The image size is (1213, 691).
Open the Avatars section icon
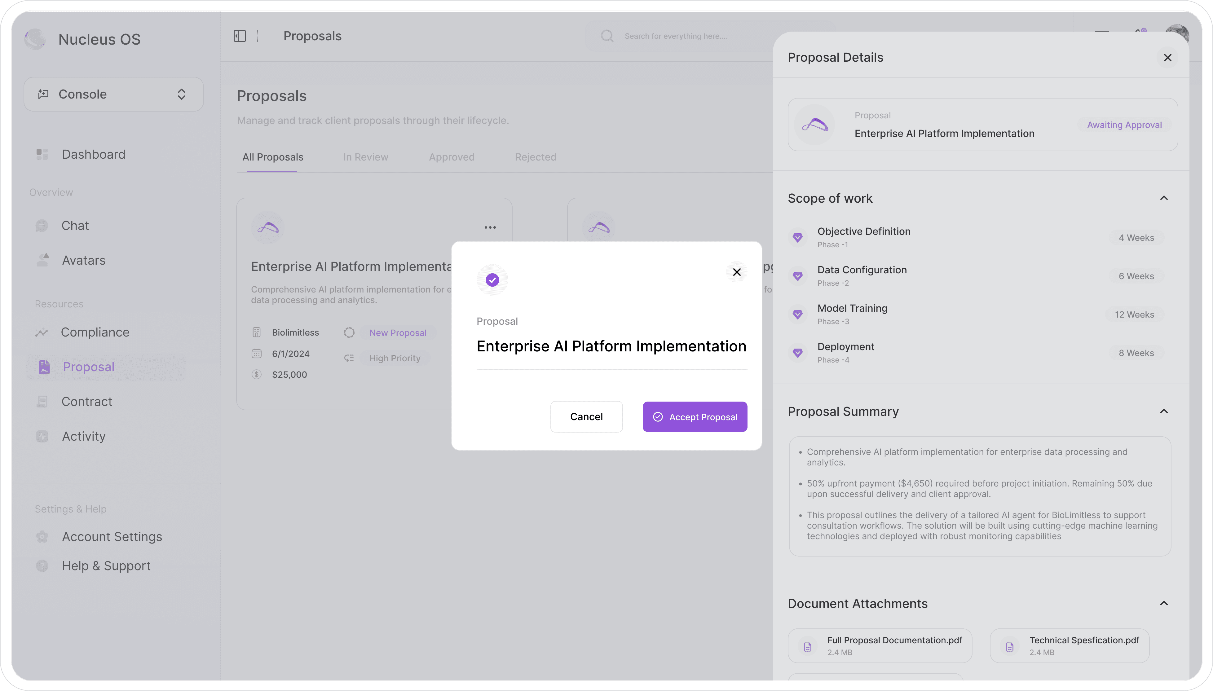[43, 260]
